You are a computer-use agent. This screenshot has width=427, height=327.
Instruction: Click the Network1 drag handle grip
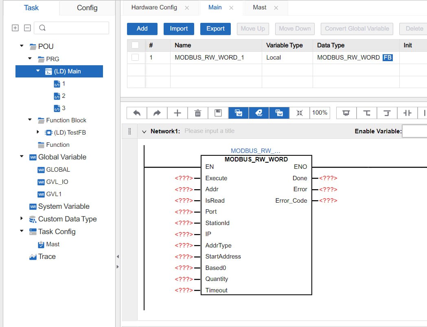pyautogui.click(x=129, y=131)
